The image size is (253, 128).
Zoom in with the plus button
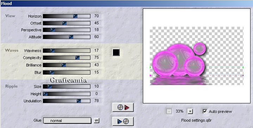click(x=190, y=111)
